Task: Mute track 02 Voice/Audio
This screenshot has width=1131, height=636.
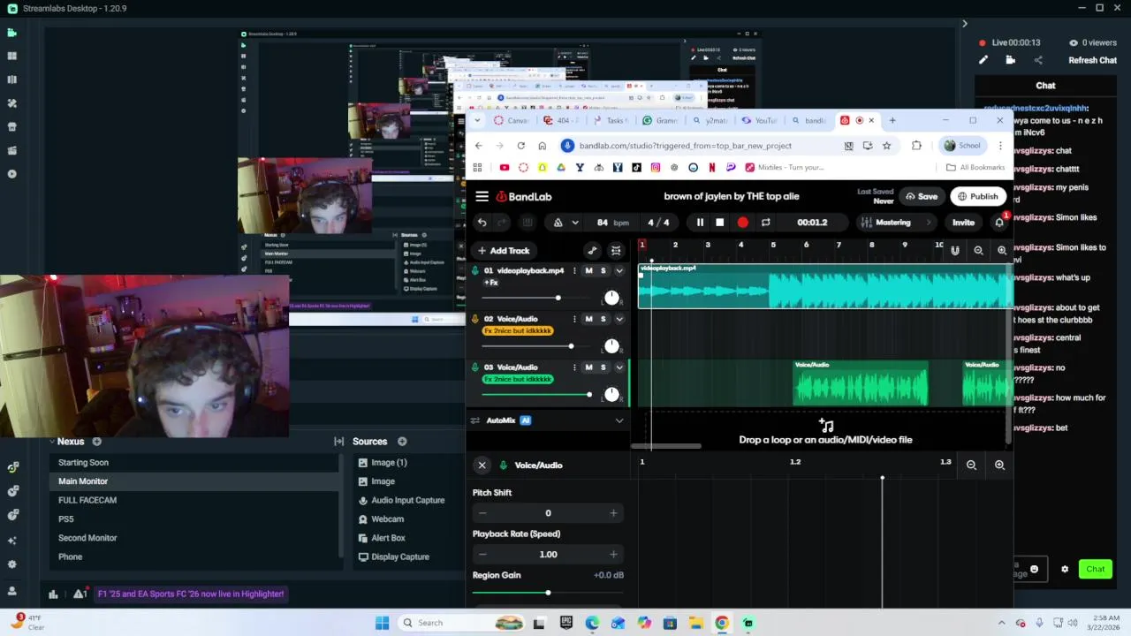Action: point(588,319)
